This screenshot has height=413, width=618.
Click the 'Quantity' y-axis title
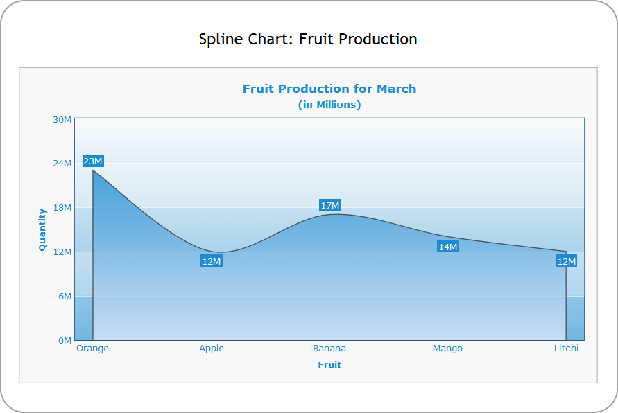(42, 229)
